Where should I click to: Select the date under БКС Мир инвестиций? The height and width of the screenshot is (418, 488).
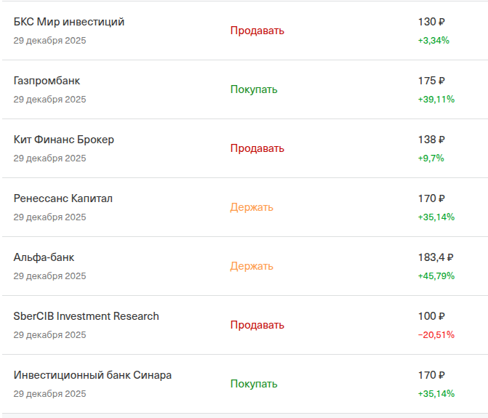click(49, 41)
